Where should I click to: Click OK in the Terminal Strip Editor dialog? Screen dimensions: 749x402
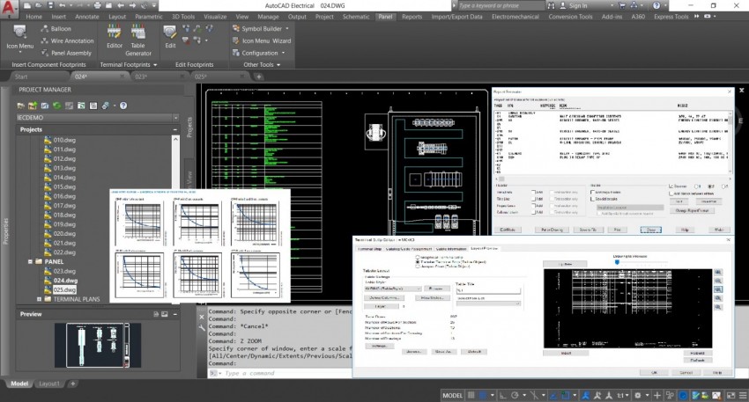pyautogui.click(x=655, y=372)
